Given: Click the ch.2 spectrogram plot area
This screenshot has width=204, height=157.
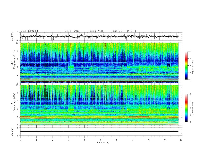Looking at the screenshot, I should pos(99,105).
